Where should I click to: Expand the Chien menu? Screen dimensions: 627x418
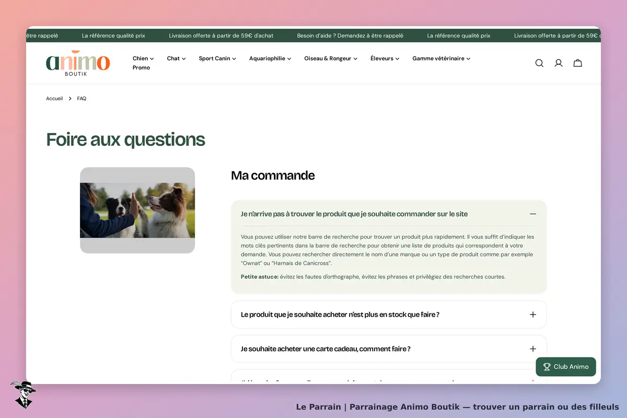(143, 59)
